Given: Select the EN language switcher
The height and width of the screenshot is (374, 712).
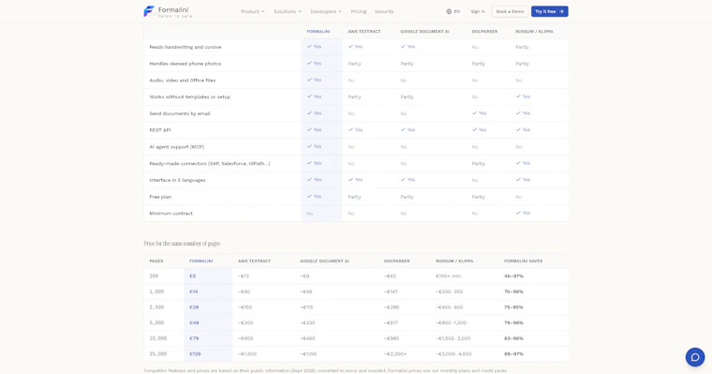Looking at the screenshot, I should pos(452,11).
